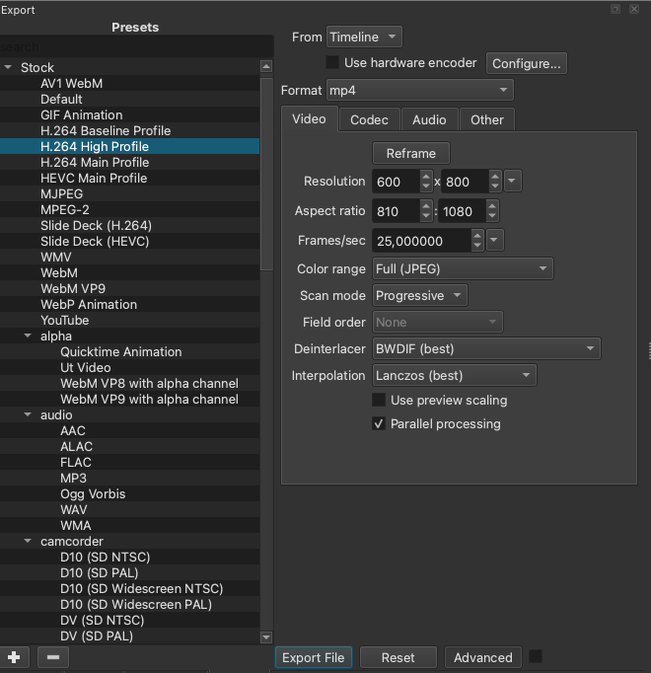Click the plus icon to add preset
Viewport: 651px width, 673px height.
14,657
